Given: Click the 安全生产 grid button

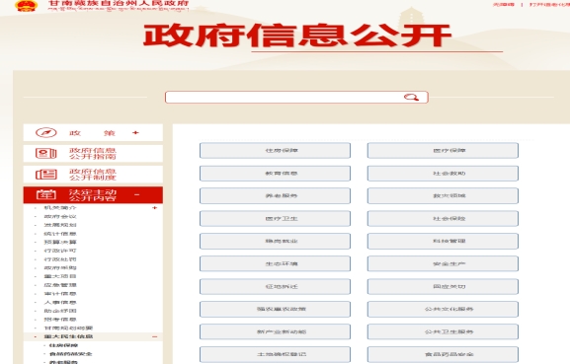Looking at the screenshot, I should (x=443, y=263).
